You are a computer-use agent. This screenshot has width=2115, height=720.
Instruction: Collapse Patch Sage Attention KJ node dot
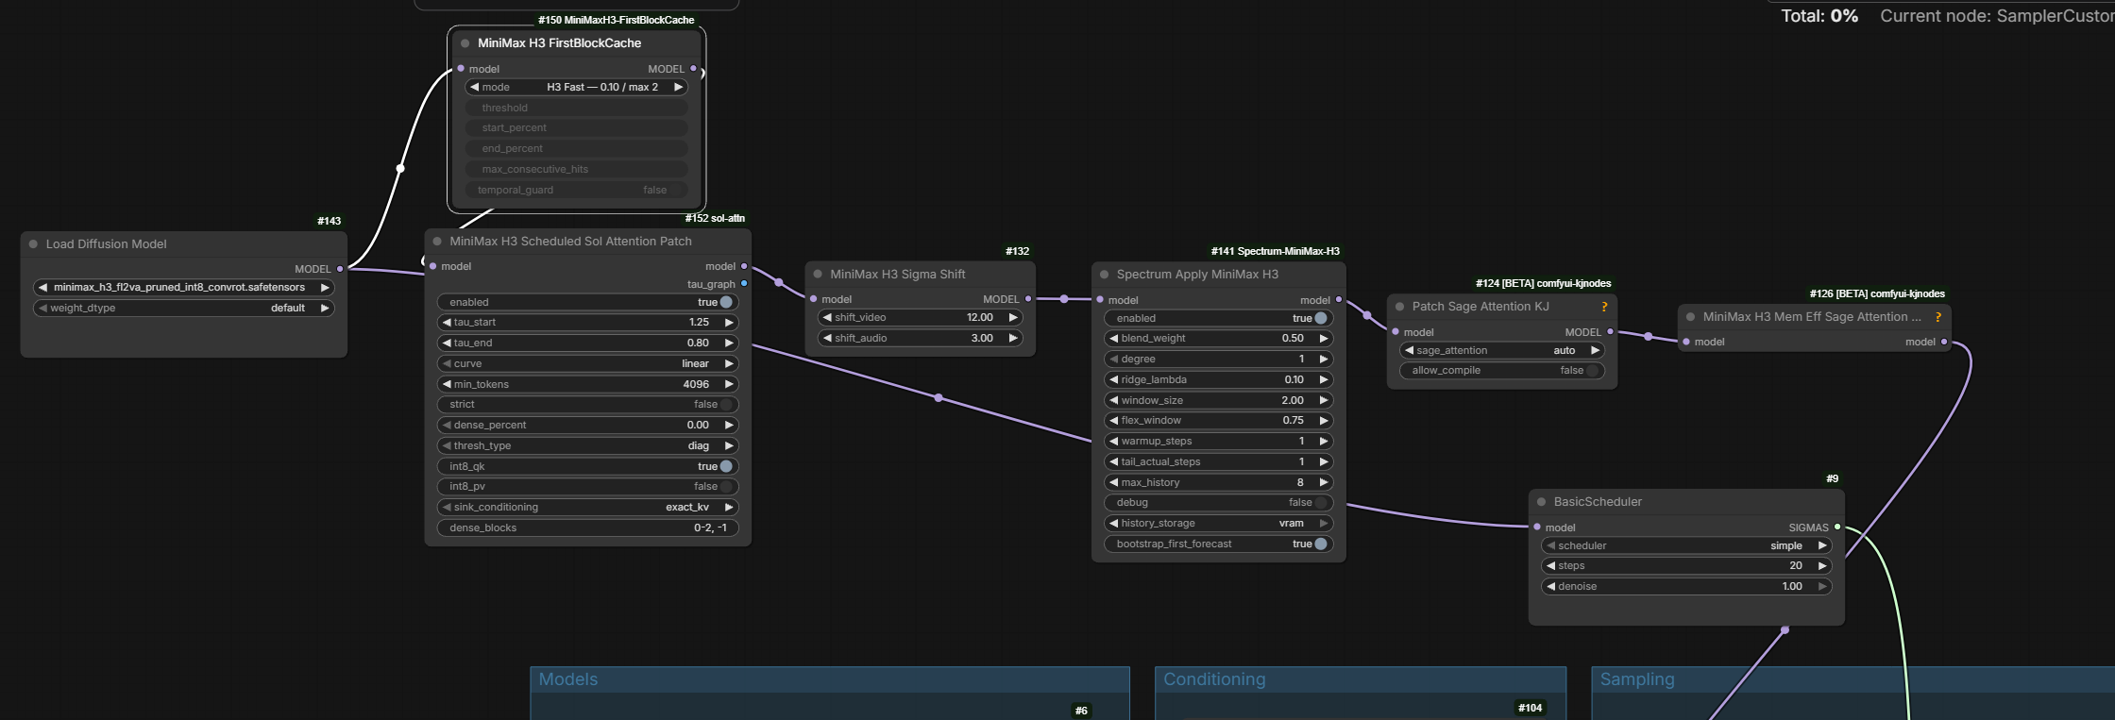1399,307
